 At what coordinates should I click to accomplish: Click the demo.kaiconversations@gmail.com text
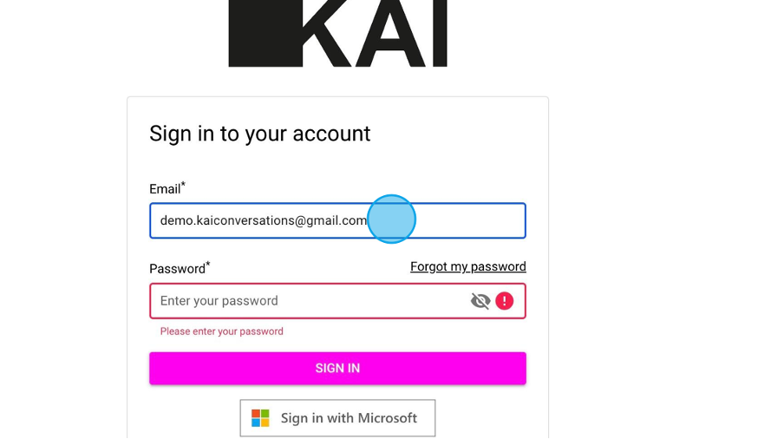264,220
